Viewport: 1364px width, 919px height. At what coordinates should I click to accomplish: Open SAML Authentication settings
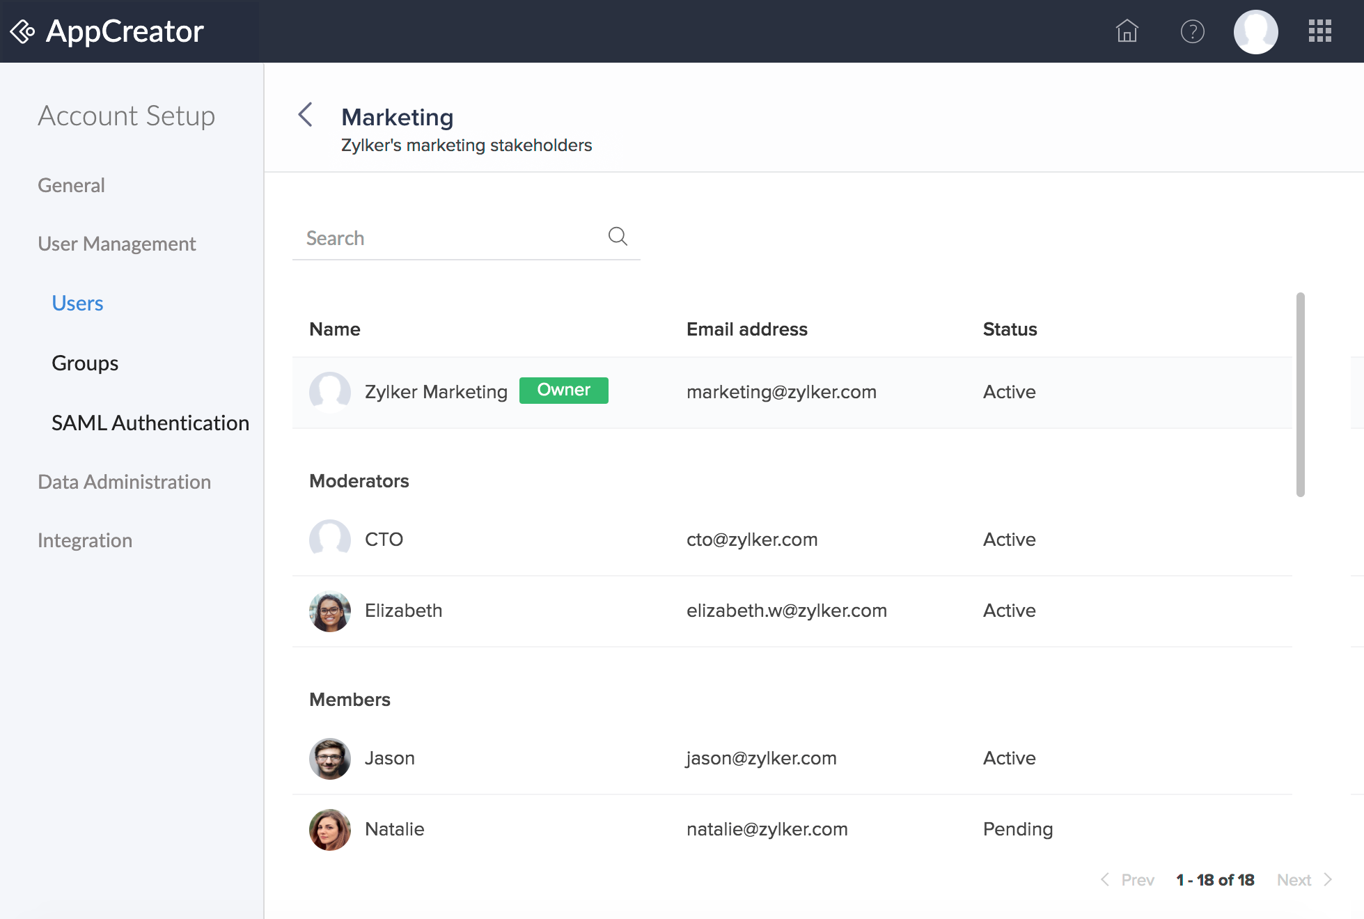tap(150, 423)
